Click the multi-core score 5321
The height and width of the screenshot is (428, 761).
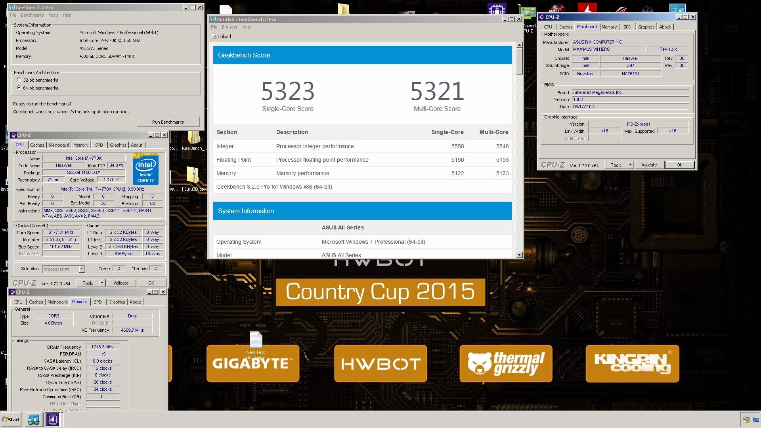pos(437,91)
